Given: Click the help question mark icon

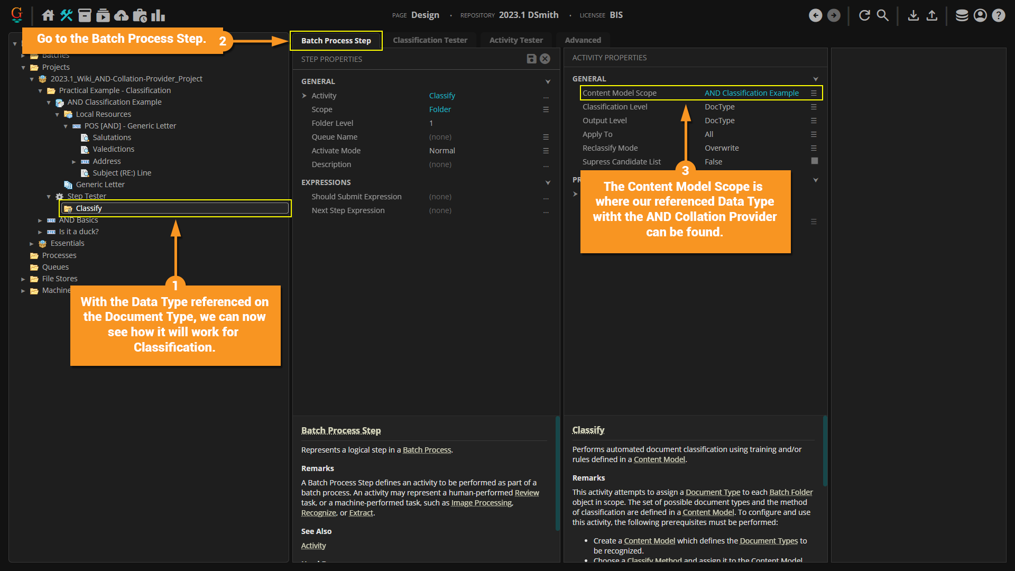Looking at the screenshot, I should point(998,15).
